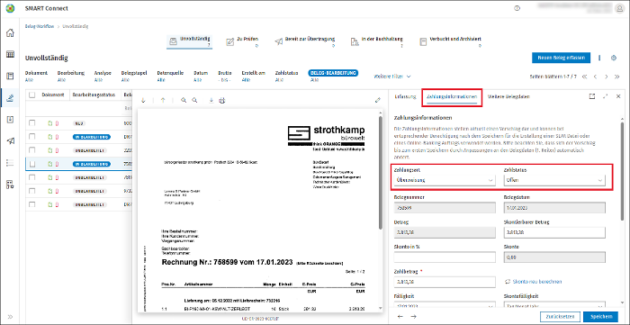
Task: Click into the Zahlbetrag field
Action: pos(445,282)
